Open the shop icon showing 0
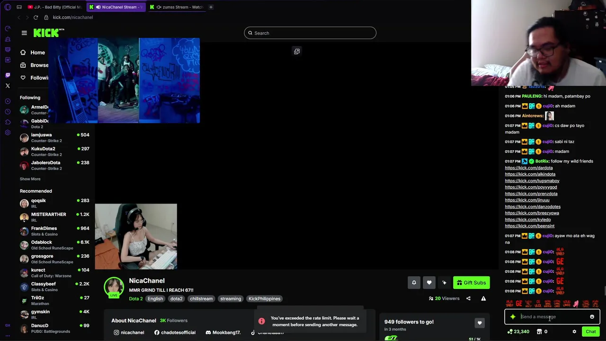The height and width of the screenshot is (341, 606). coord(543,332)
